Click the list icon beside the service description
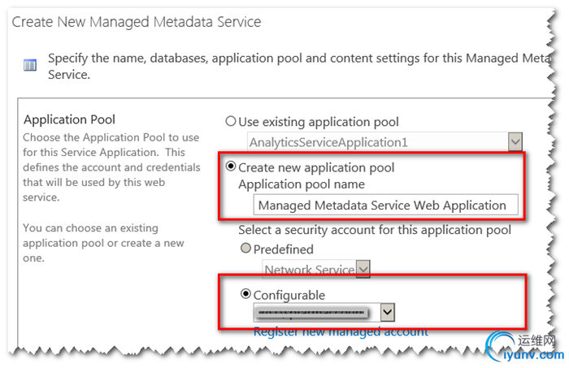Viewport: 569px width, 368px height. coord(29,65)
